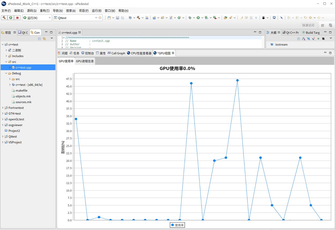This screenshot has height=230, width=335.
Task: Open the 项目(P) menu
Action: click(84, 11)
